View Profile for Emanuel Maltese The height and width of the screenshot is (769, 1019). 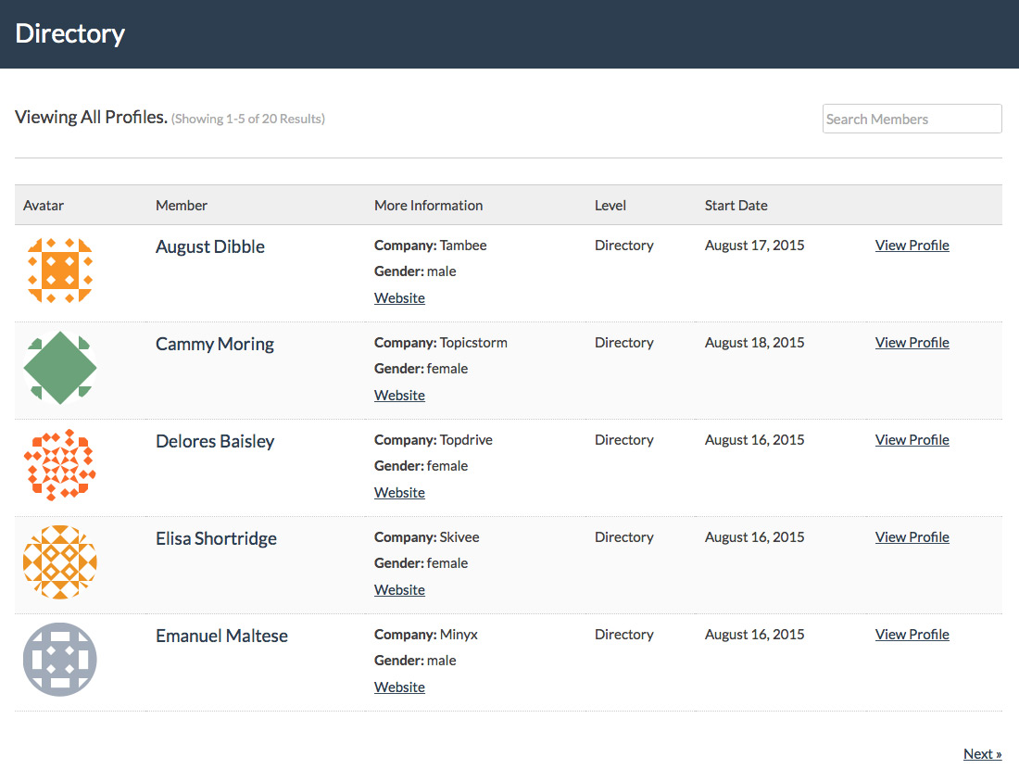click(x=912, y=635)
